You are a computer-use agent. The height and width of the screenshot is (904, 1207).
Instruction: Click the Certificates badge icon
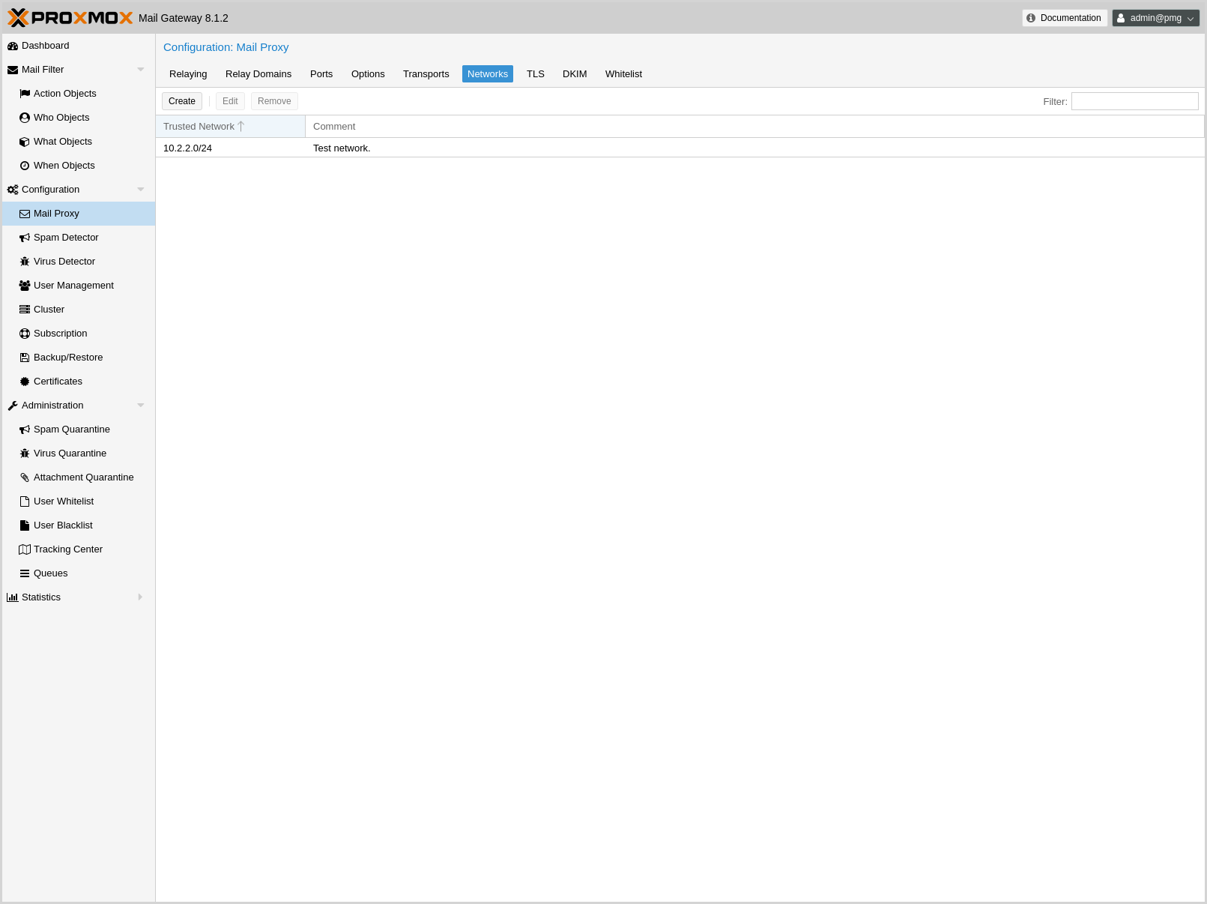(25, 382)
